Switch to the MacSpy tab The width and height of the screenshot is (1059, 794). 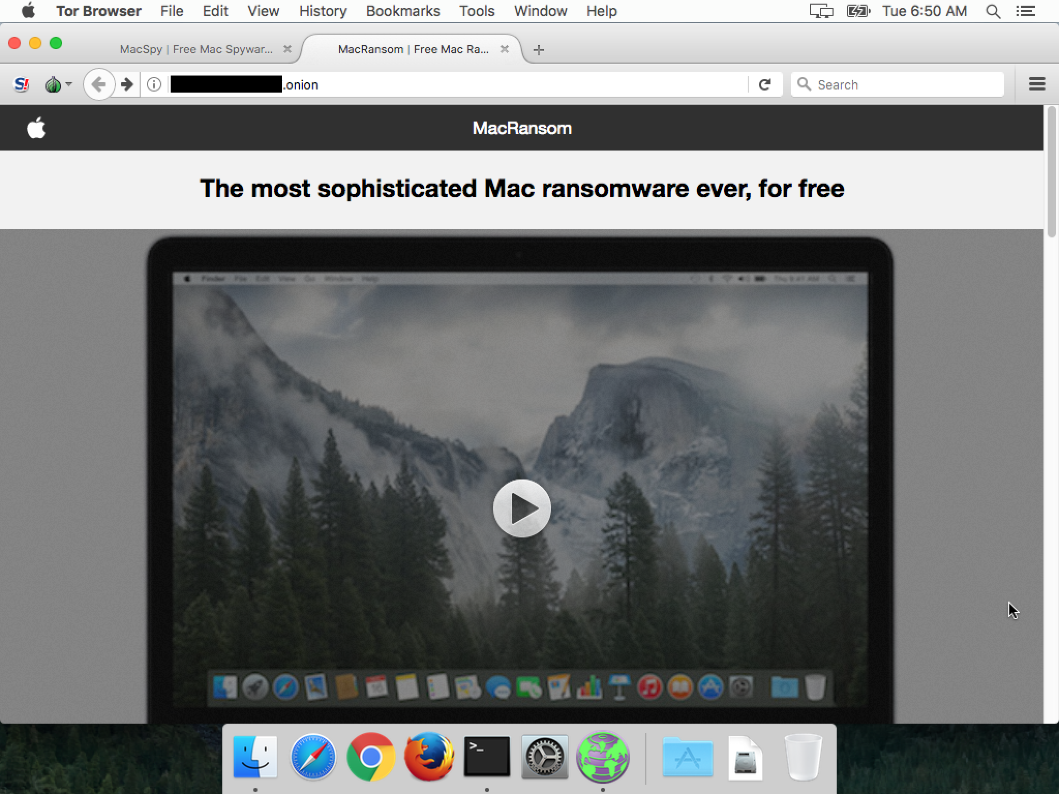(196, 49)
